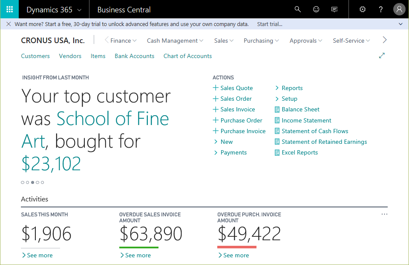Screen dimensions: 409x265
Task: Create a new Purchase Order
Action: tap(238, 120)
